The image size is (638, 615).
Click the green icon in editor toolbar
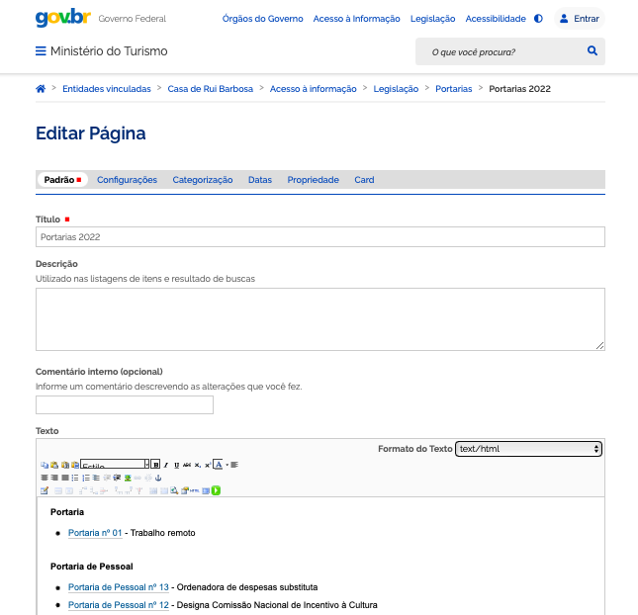tap(216, 489)
